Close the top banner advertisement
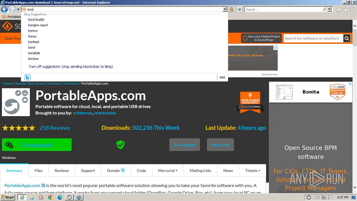Image resolution: width=357 pixels, height=201 pixels. point(276,48)
